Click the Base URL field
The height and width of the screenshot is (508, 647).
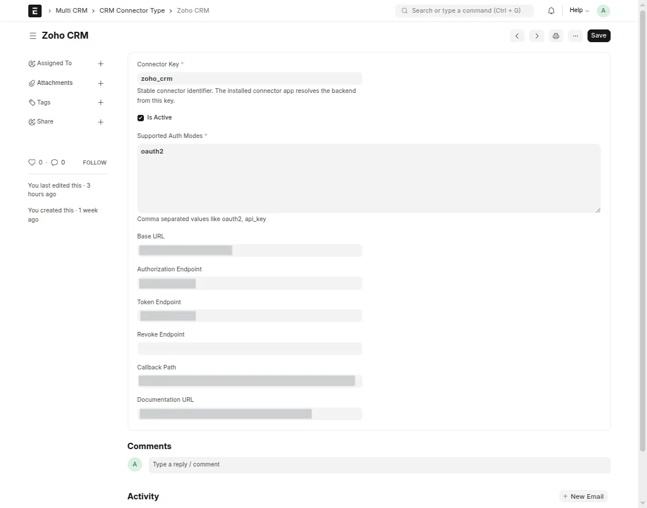point(250,251)
